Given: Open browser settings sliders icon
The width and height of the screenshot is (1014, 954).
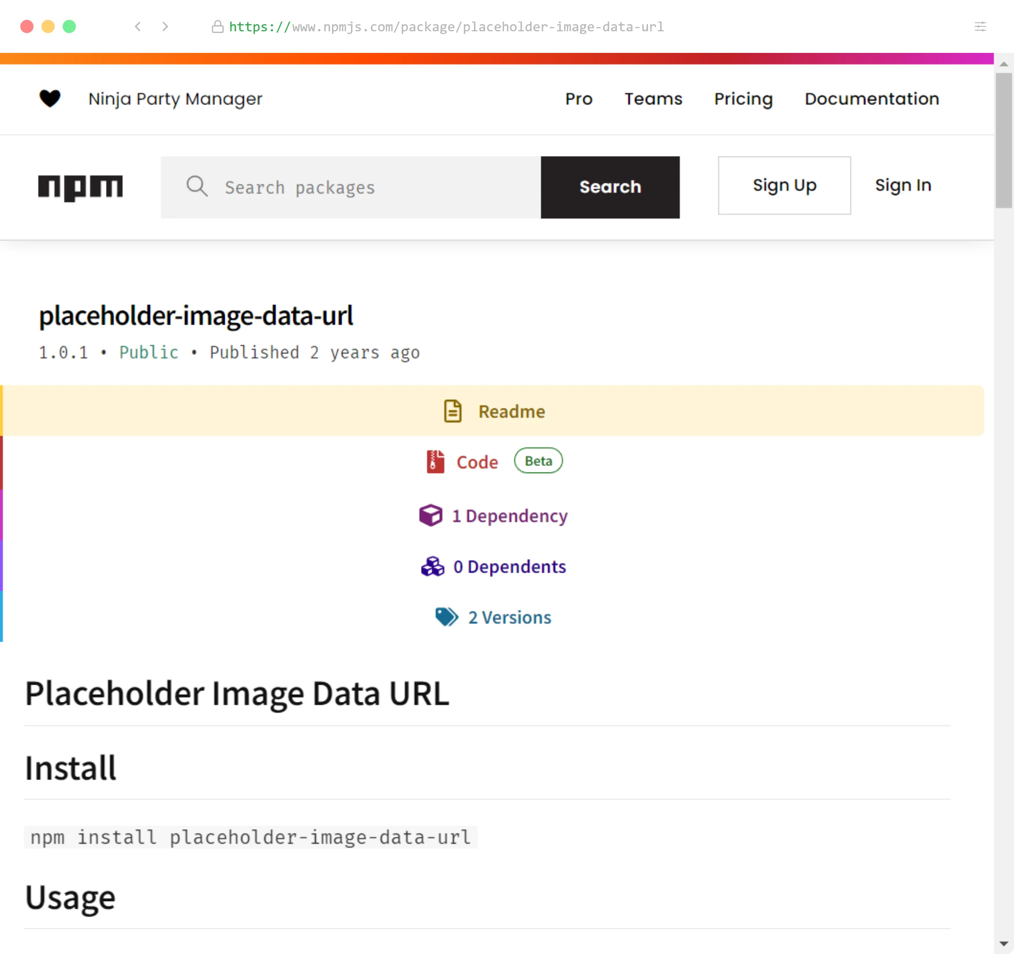Looking at the screenshot, I should coord(980,26).
